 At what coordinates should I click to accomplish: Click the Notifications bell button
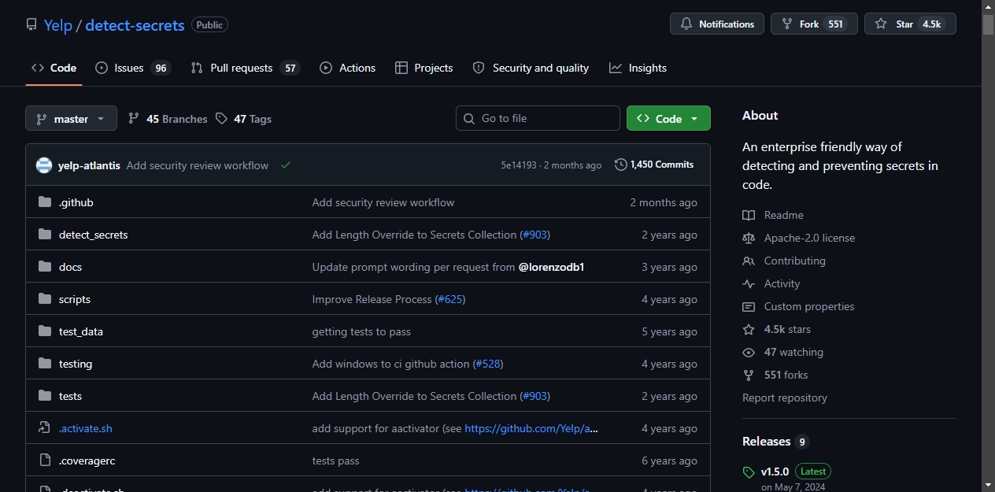click(717, 24)
